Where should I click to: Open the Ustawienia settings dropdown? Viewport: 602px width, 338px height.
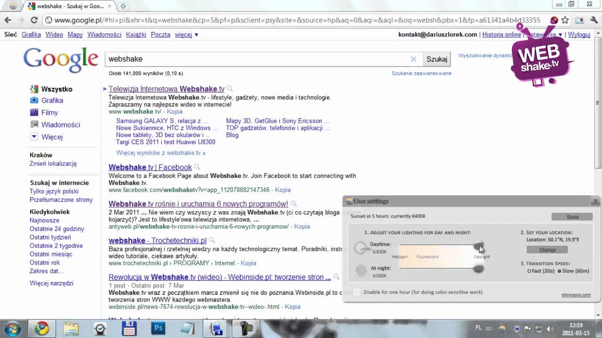pos(544,35)
